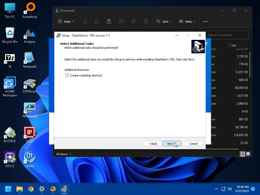Select the row sized 604 KB

click(x=230, y=80)
